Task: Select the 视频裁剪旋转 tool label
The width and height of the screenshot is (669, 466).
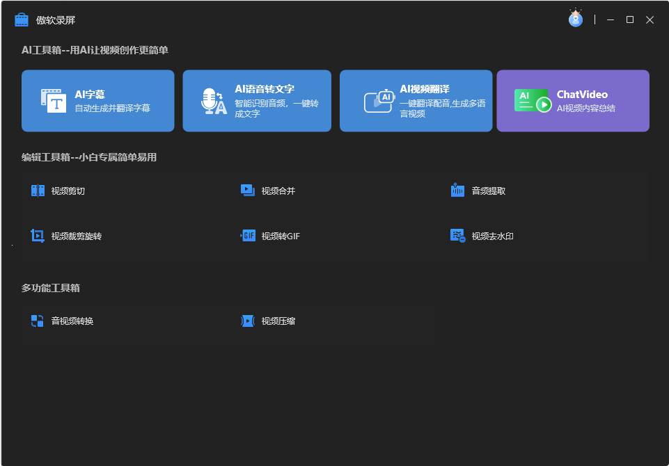Action: tap(77, 236)
